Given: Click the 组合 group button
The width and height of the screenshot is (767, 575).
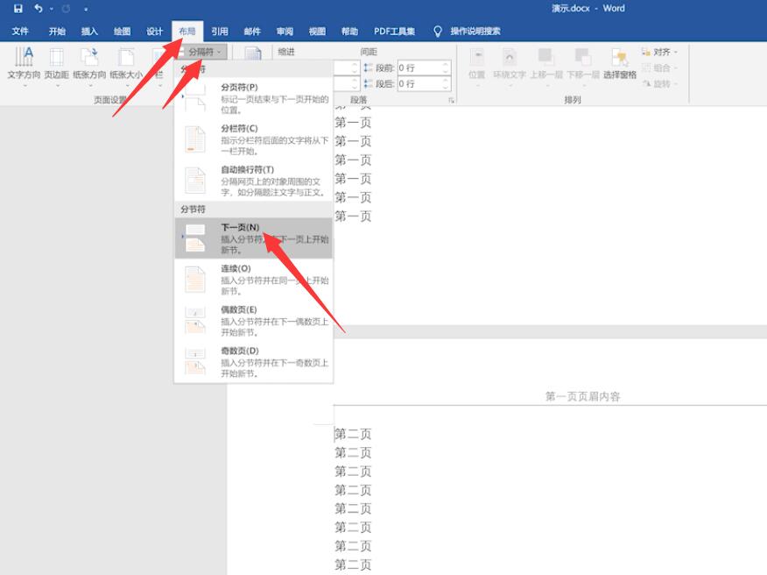Looking at the screenshot, I should (660, 68).
